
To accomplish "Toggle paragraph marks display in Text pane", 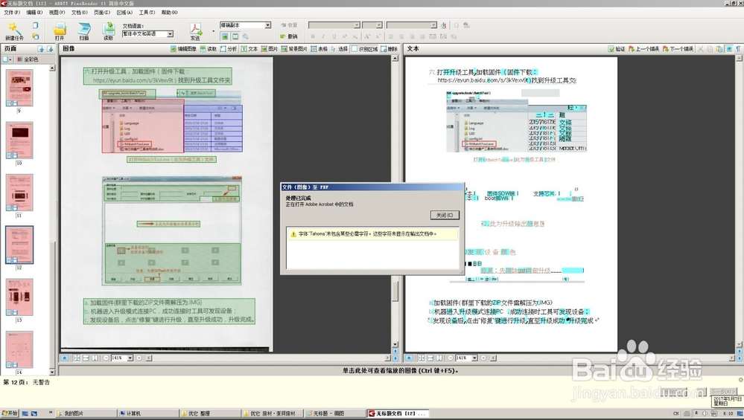I will pyautogui.click(x=737, y=49).
